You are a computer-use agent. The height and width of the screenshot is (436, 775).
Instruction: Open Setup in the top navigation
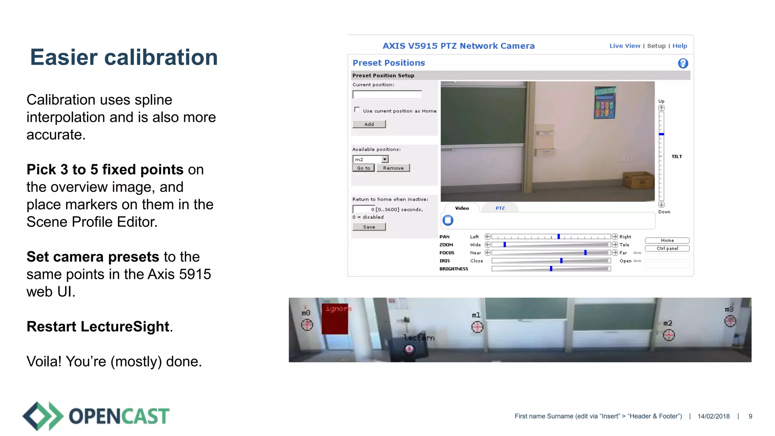pos(656,46)
